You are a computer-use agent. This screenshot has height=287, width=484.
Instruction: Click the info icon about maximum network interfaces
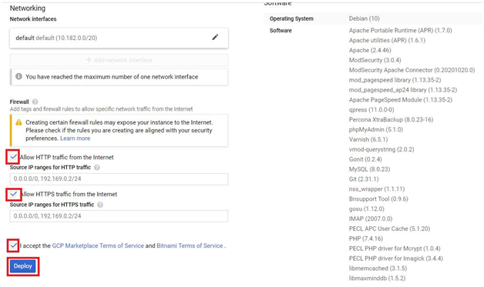[x=18, y=76]
